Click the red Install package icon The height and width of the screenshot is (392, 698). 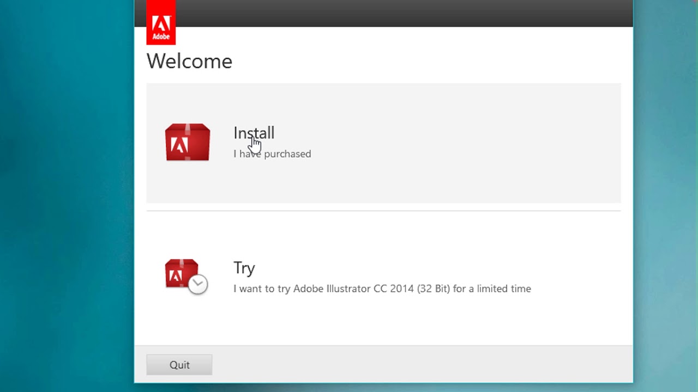click(x=188, y=142)
